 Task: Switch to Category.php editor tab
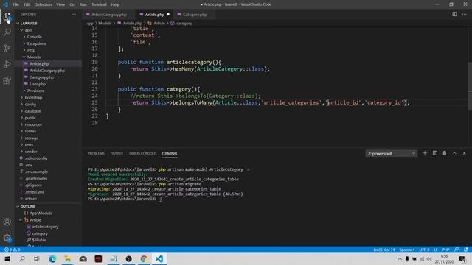coord(195,15)
